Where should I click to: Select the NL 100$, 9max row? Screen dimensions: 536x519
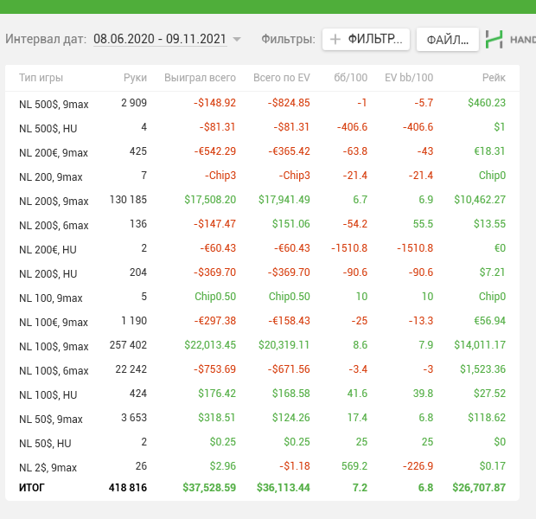tap(262, 345)
